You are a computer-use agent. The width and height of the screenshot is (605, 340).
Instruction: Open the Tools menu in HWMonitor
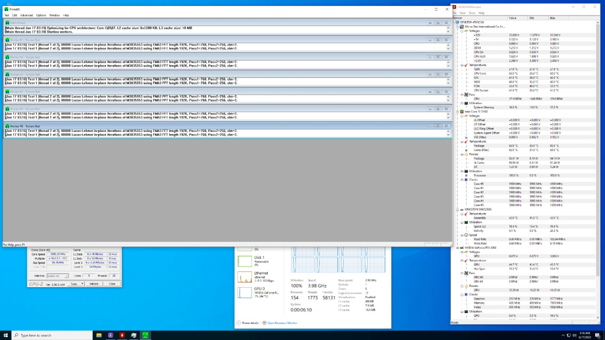[472, 13]
